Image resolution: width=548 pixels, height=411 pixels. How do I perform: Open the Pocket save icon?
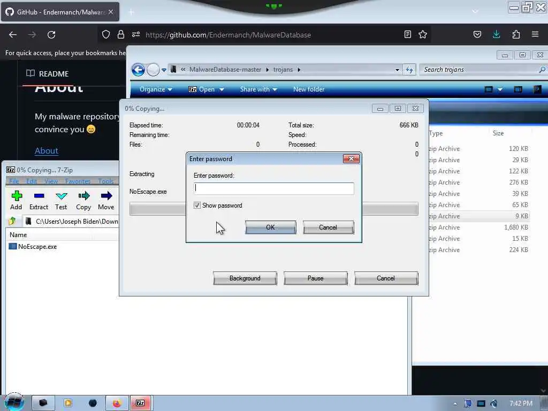coord(477,34)
